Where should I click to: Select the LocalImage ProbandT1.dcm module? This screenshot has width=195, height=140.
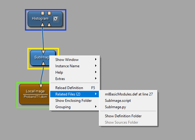pos(33,94)
